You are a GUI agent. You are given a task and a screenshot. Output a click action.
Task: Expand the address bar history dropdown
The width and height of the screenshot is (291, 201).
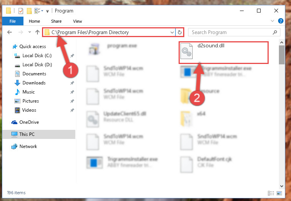point(172,32)
